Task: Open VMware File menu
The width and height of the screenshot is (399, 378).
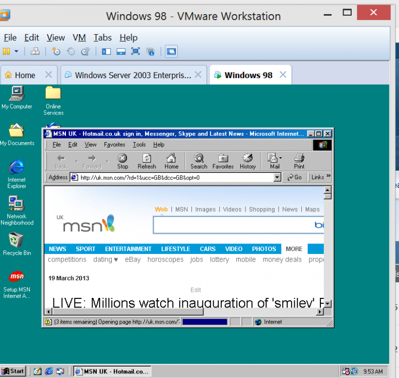Action: pos(10,38)
